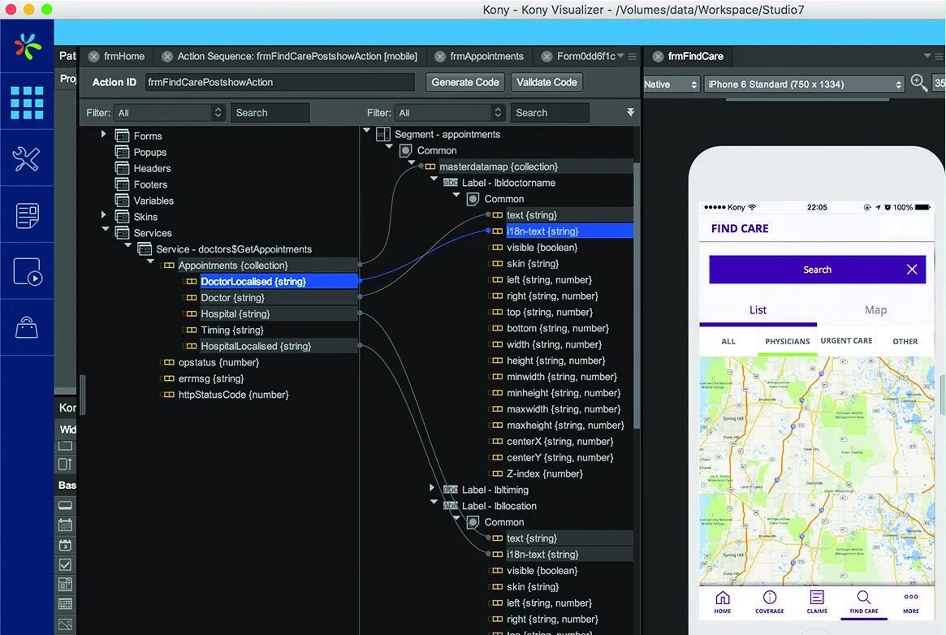
Task: Select the ALL filter tab
Action: [x=728, y=341]
